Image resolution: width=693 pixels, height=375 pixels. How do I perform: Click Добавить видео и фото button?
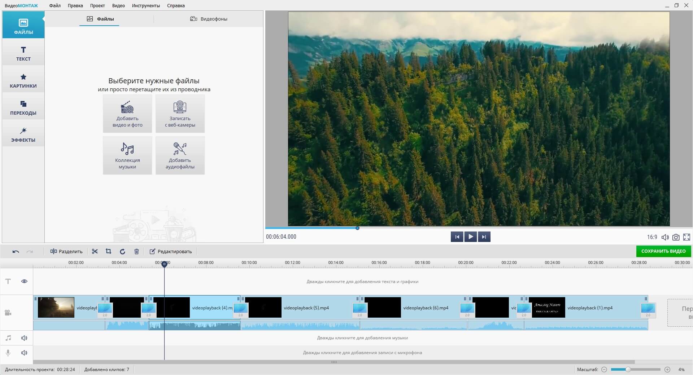click(127, 114)
